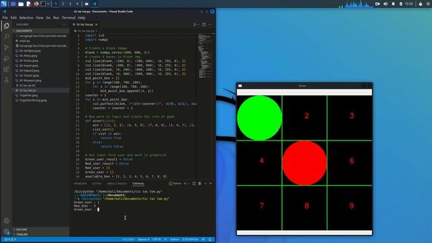Select the tic tac toe.py editor tab
This screenshot has height=243, width=432.
[85, 24]
